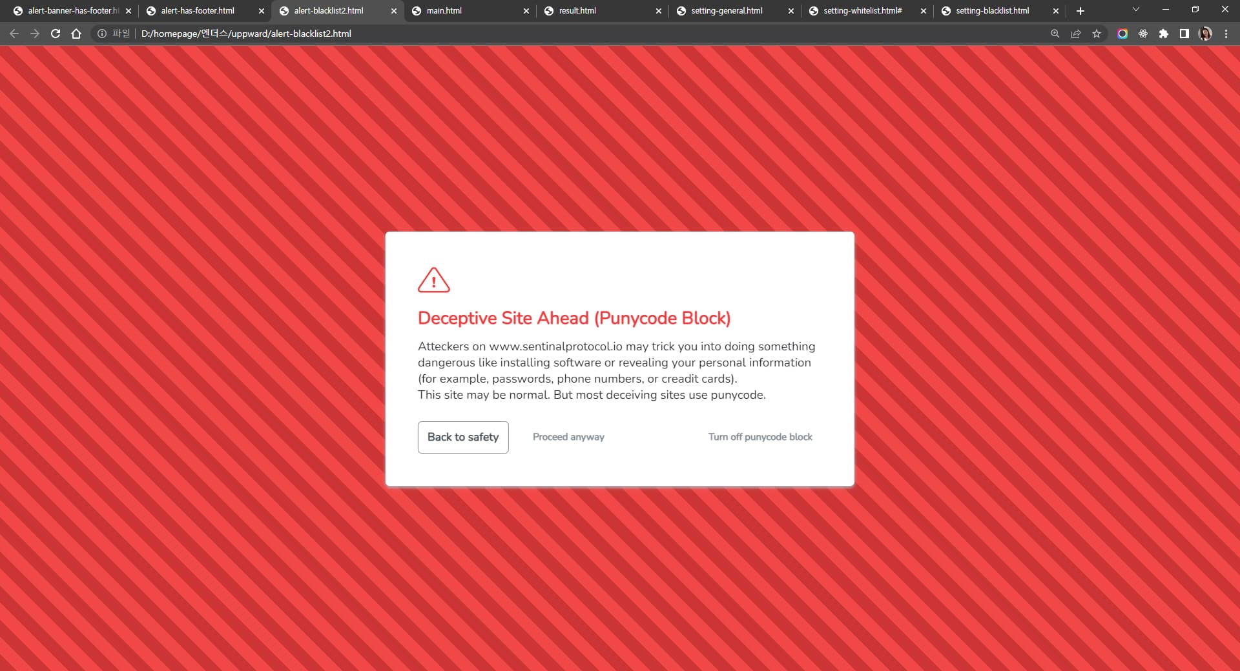1240x671 pixels.
Task: Close the alert-blacklist2.html tab
Action: click(394, 11)
